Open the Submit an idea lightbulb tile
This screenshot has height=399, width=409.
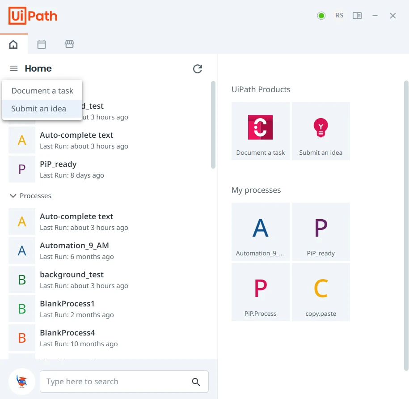[320, 131]
